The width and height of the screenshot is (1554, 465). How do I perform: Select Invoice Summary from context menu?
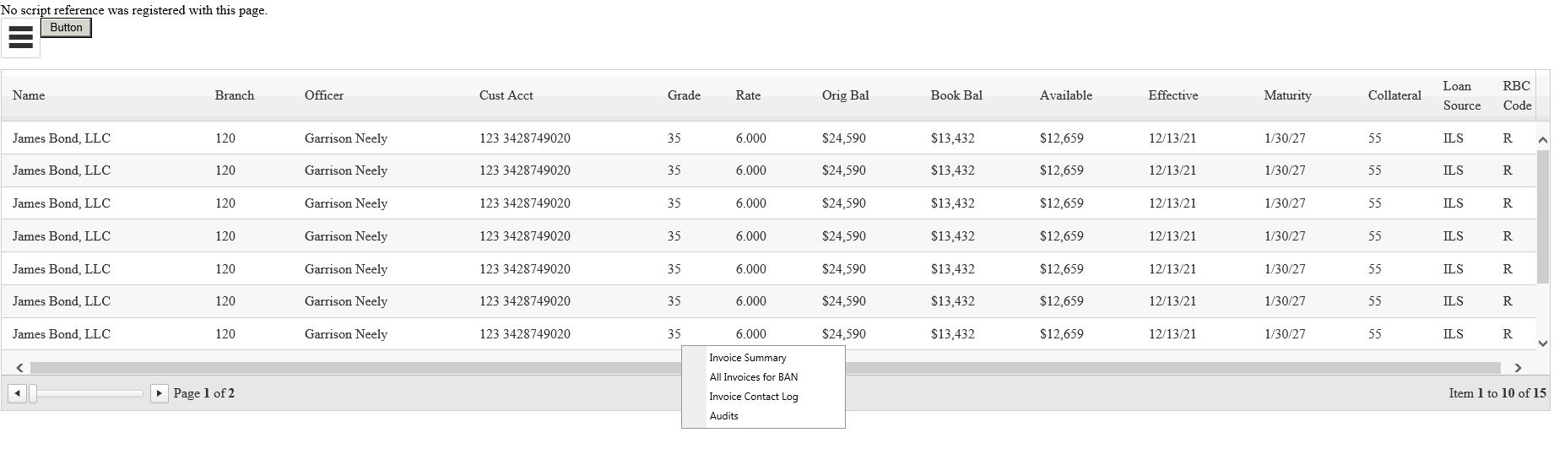click(x=747, y=358)
